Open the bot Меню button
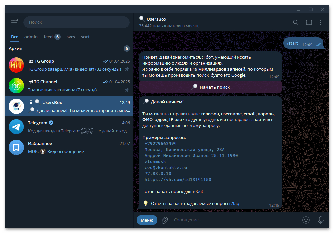Screen dimensions: 334x233 click(x=147, y=220)
